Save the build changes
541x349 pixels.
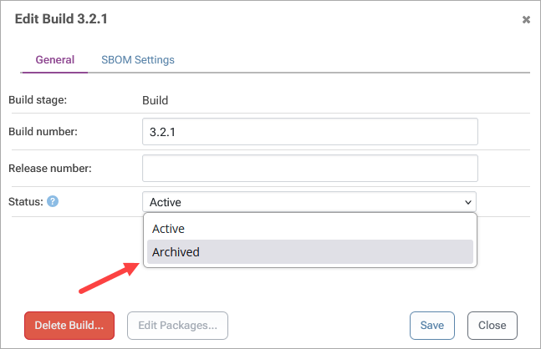click(431, 326)
